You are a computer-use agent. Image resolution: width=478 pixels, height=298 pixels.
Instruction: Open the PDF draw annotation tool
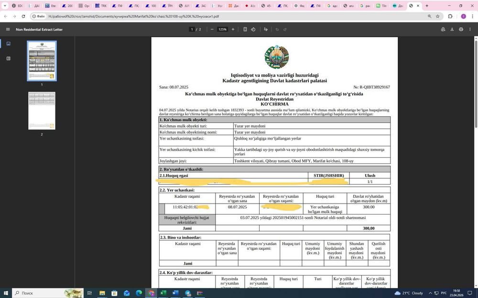click(265, 30)
